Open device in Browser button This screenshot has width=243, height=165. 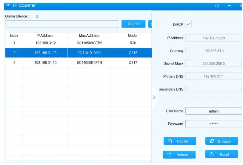(222, 141)
